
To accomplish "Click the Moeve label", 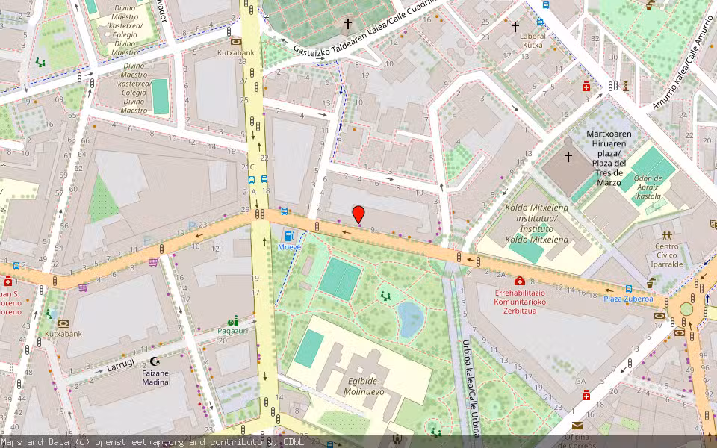I will pos(290,247).
